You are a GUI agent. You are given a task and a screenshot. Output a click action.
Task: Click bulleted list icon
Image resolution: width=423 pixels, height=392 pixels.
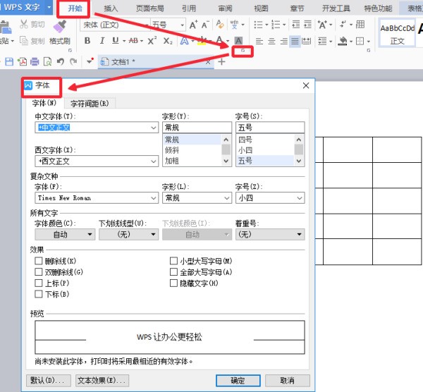[x=258, y=25]
